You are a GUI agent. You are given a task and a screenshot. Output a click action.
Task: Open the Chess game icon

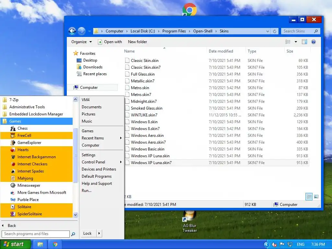tap(13, 128)
